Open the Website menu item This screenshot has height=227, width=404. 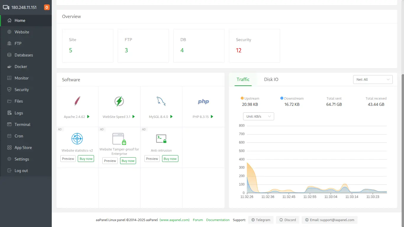coord(26,32)
